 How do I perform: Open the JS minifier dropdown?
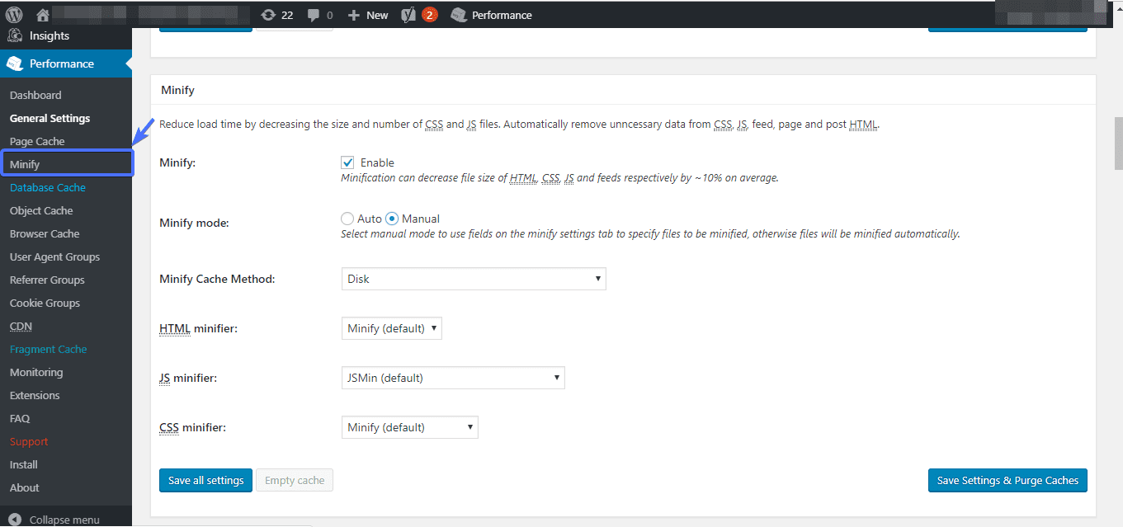point(453,378)
